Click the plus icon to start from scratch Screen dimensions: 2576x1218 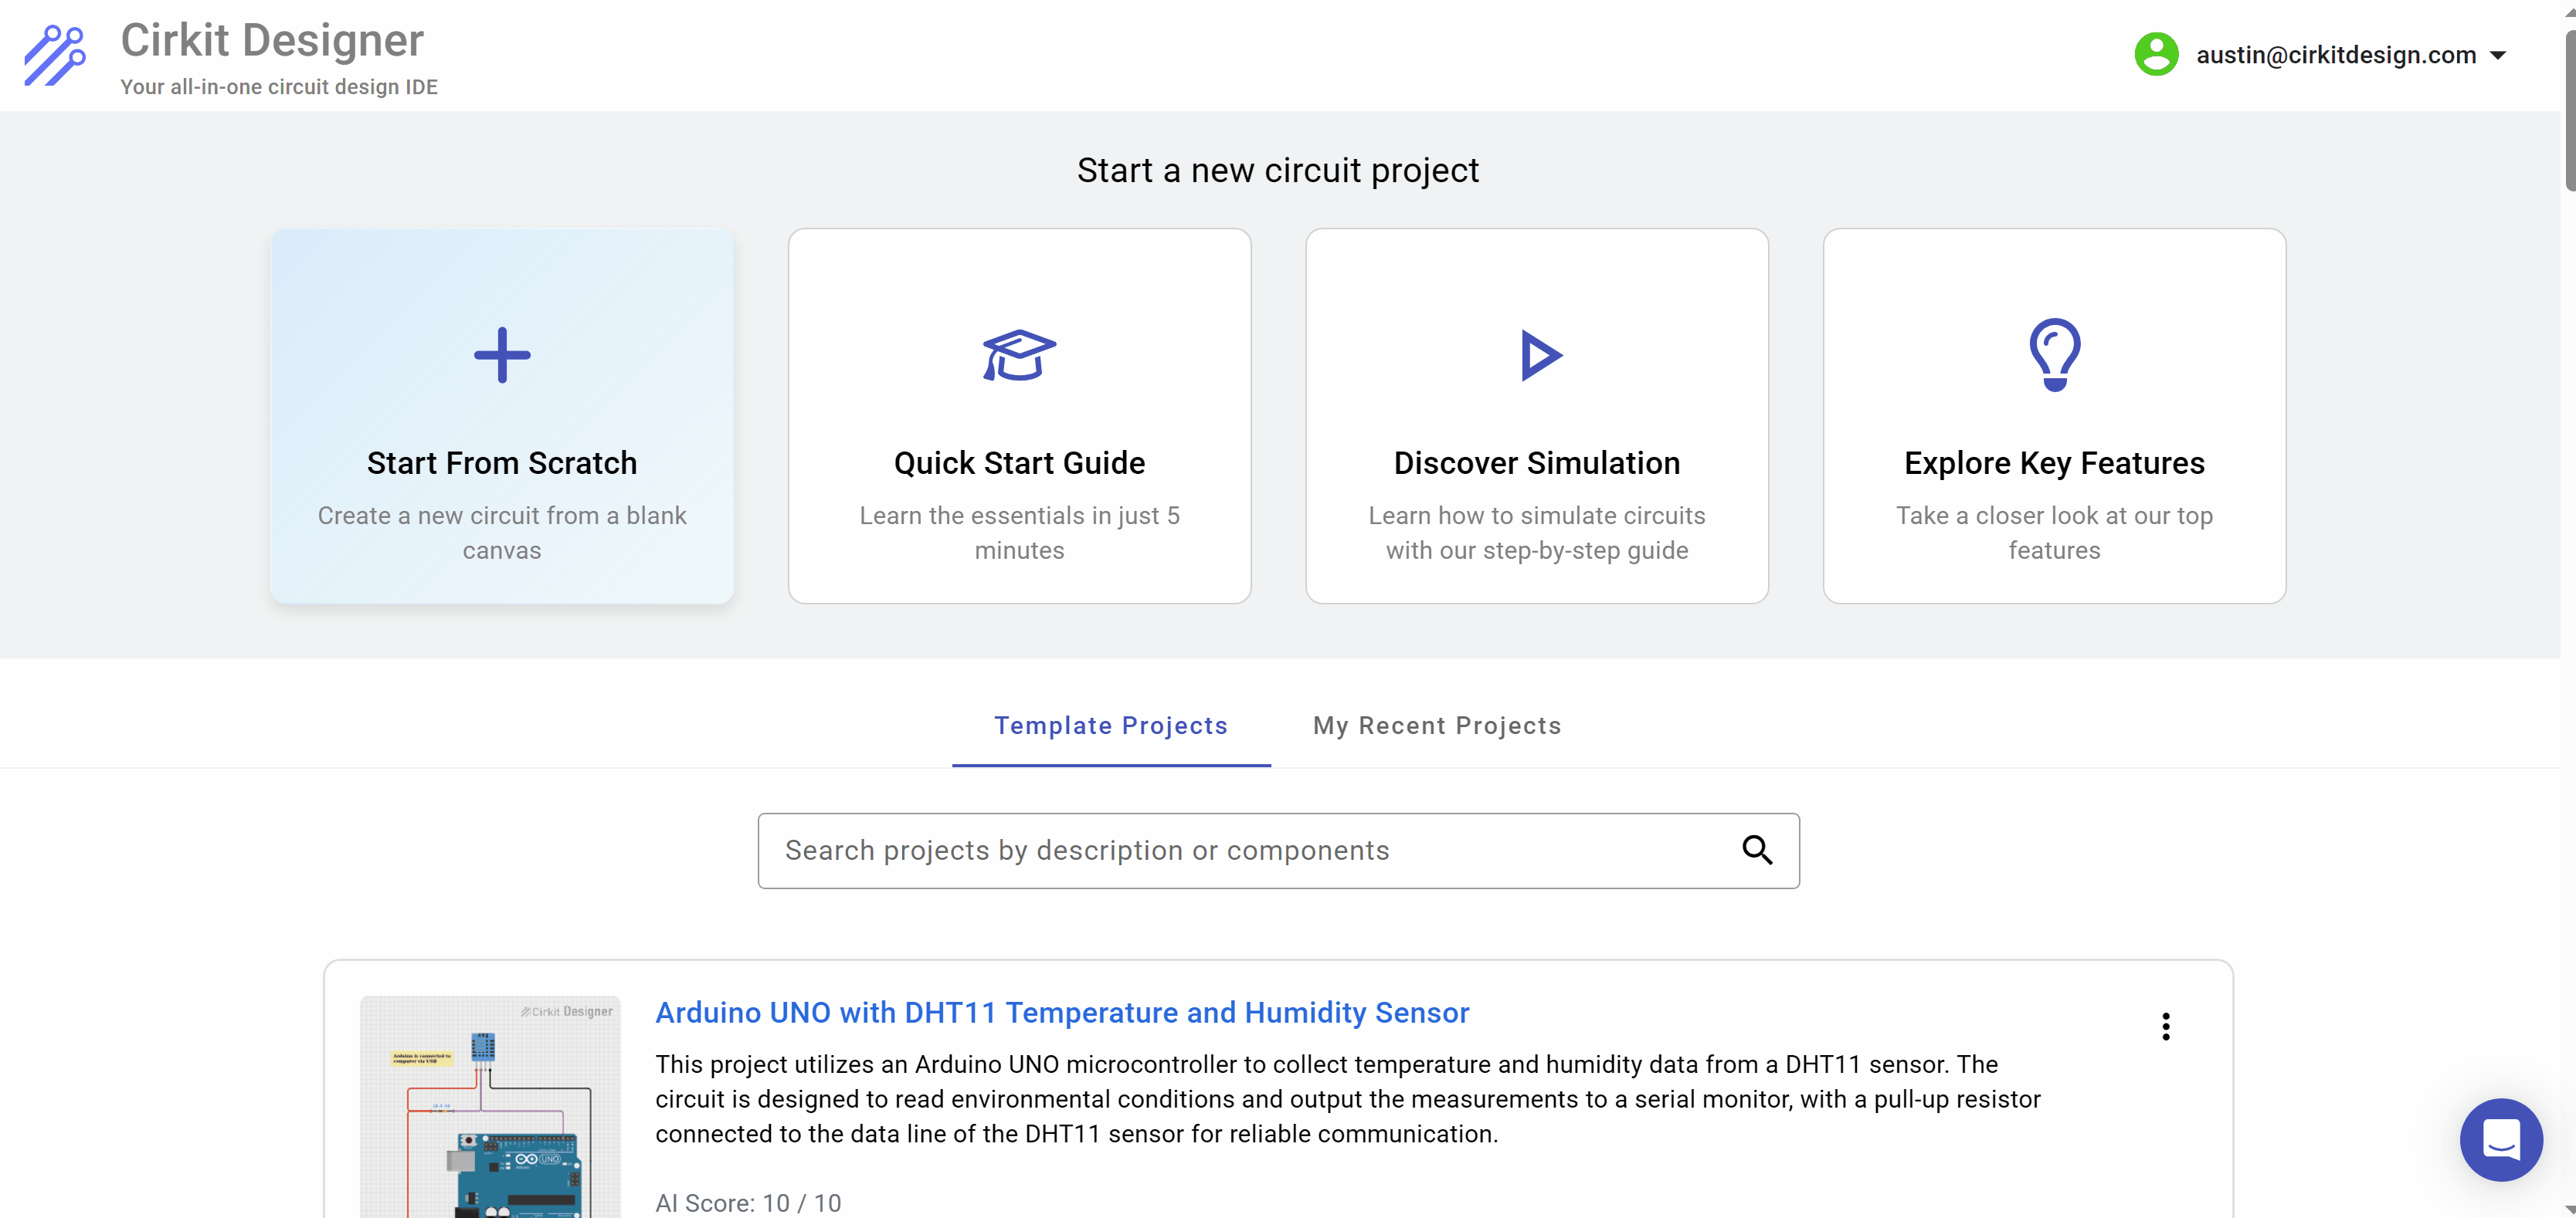tap(502, 355)
